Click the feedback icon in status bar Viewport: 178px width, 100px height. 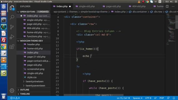[168, 98]
